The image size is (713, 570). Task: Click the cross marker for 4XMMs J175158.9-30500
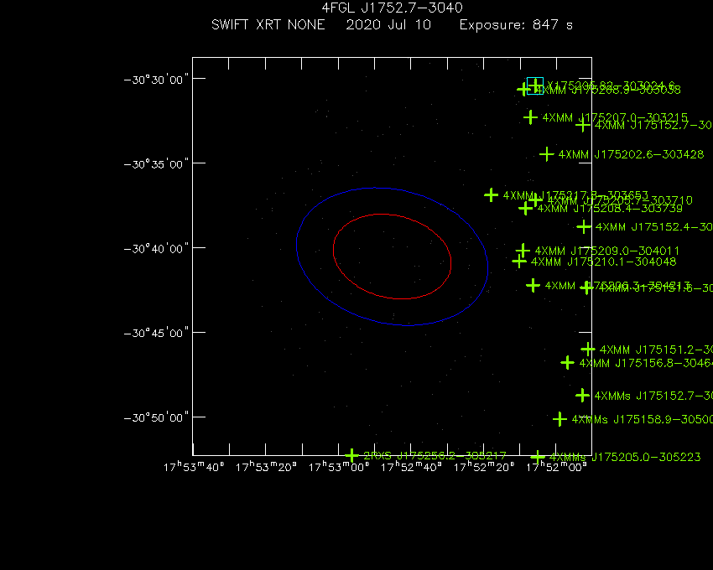pyautogui.click(x=559, y=419)
